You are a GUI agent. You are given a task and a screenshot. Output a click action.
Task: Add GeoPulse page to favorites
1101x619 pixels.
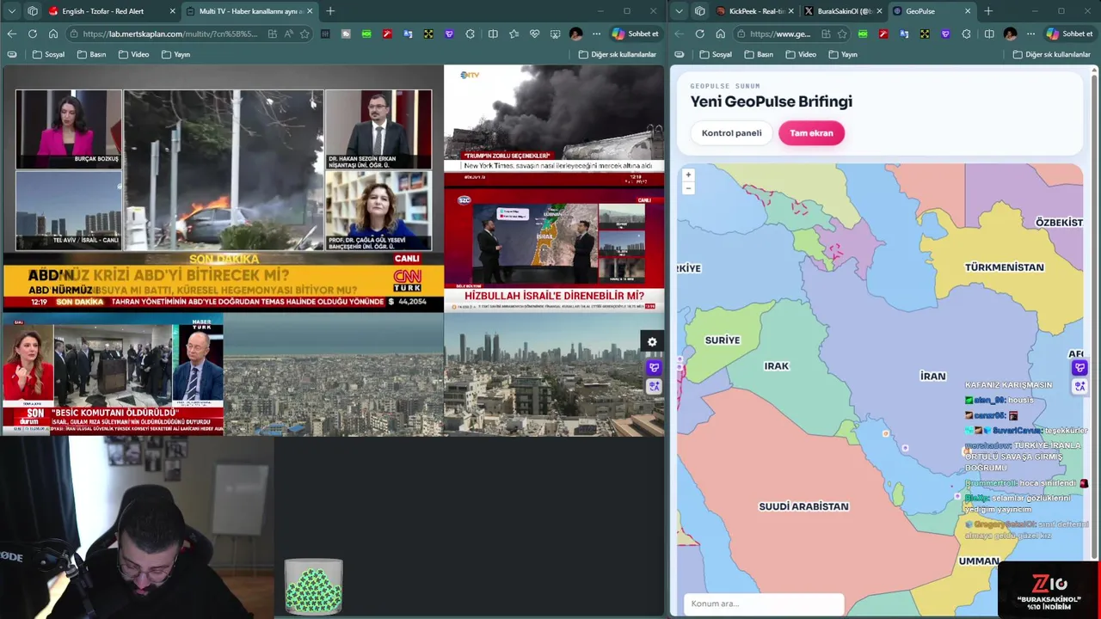pyautogui.click(x=842, y=34)
